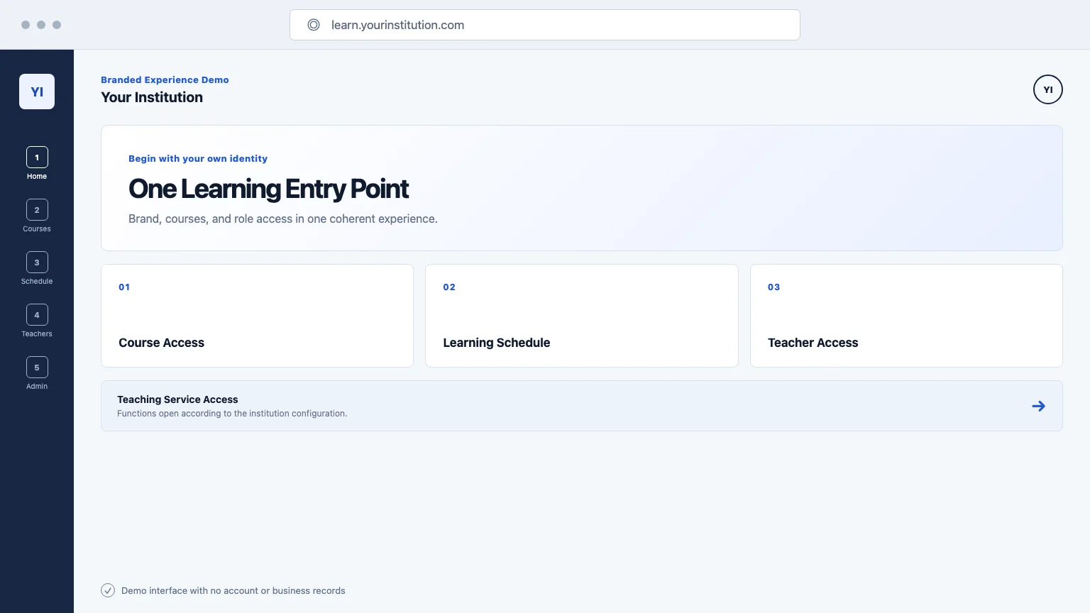The height and width of the screenshot is (613, 1090).
Task: Click the 'Branded Experience Demo' label
Action: tap(165, 80)
